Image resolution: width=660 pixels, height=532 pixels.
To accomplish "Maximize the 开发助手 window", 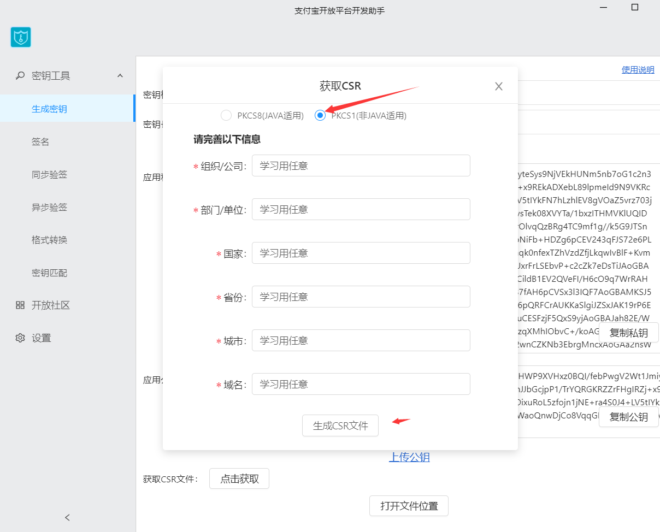I will coord(634,7).
